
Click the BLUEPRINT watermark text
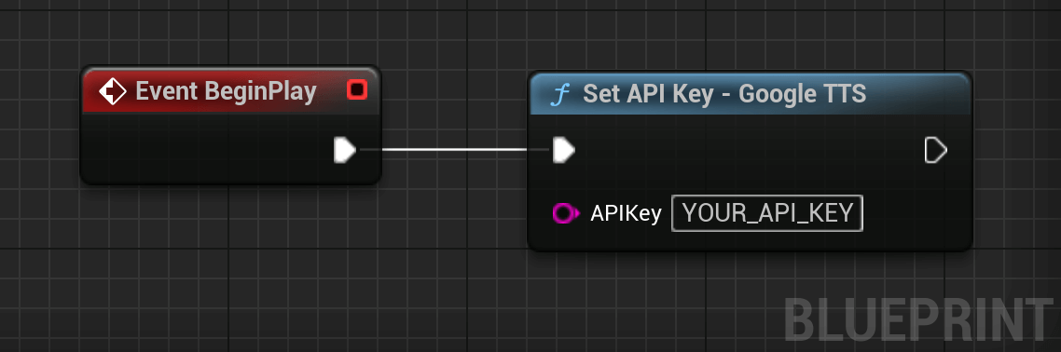coord(918,319)
